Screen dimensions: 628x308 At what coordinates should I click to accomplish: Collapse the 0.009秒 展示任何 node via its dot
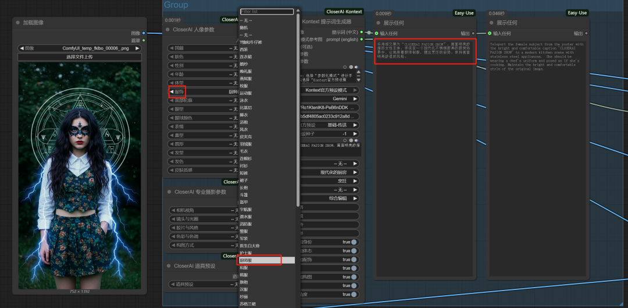click(378, 23)
